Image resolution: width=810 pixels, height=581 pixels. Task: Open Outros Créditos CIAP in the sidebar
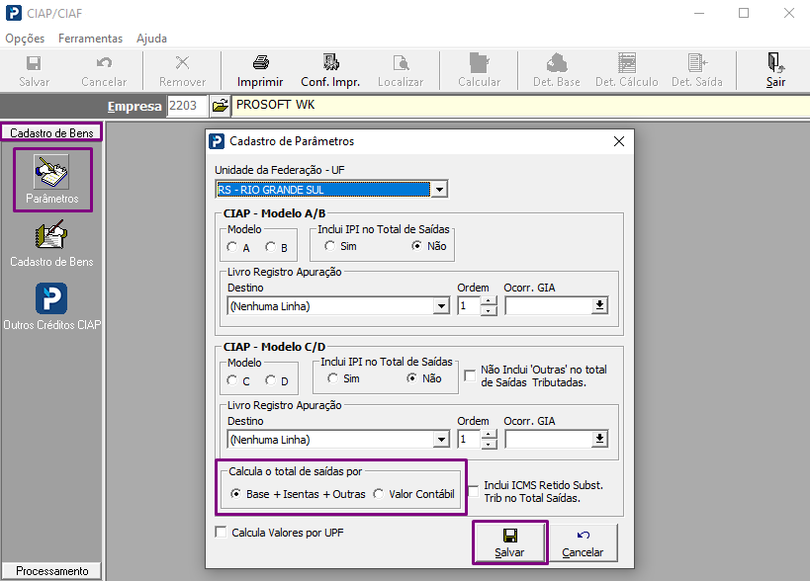point(51,306)
